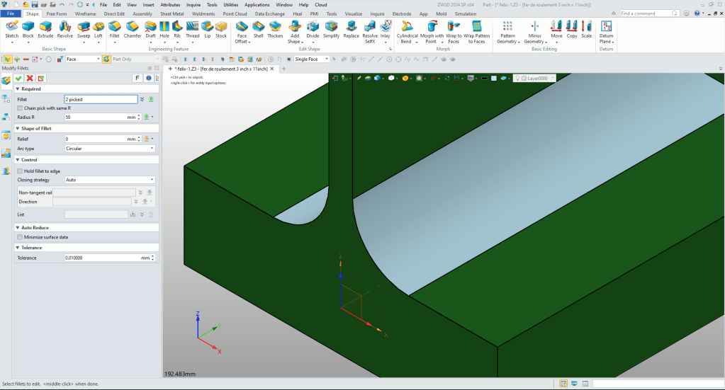Open the Layer0000 layer selector
Screen dimensions: 725x390
pyautogui.click(x=541, y=78)
